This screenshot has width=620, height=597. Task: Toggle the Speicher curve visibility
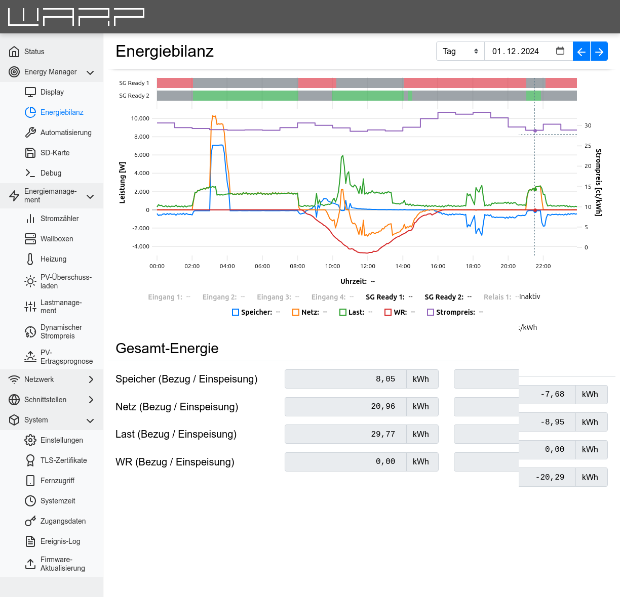[x=235, y=312]
